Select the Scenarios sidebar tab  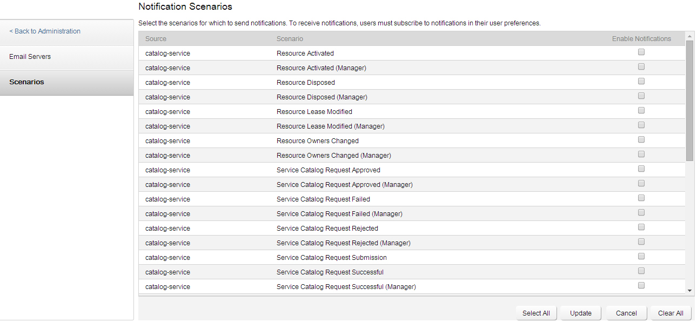click(x=27, y=82)
